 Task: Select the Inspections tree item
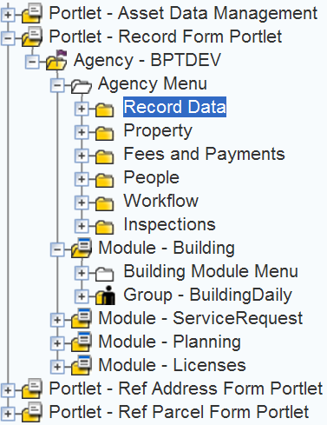tap(170, 224)
